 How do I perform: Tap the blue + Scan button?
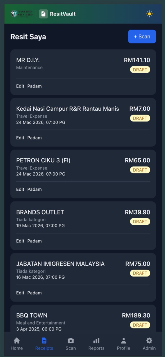pos(142,37)
